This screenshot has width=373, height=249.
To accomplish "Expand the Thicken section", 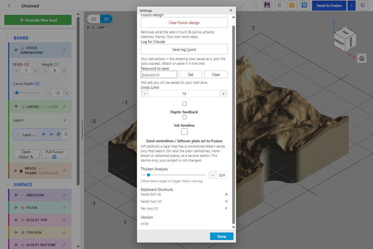I will tap(16, 233).
